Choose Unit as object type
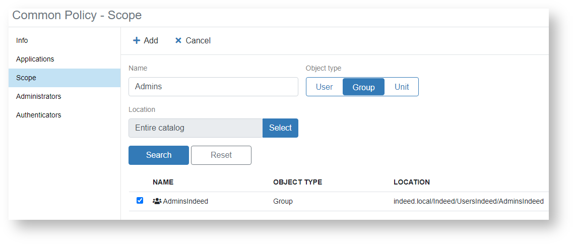Screen dimensions: 573x244 [x=401, y=87]
